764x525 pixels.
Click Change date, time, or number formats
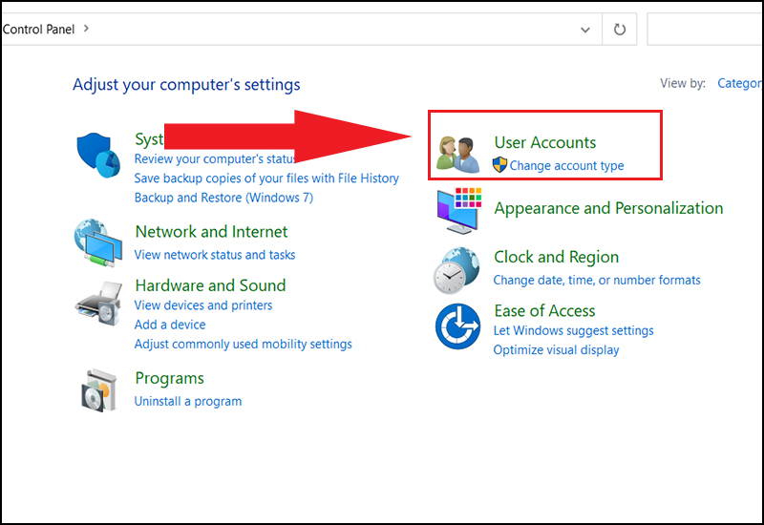[597, 280]
